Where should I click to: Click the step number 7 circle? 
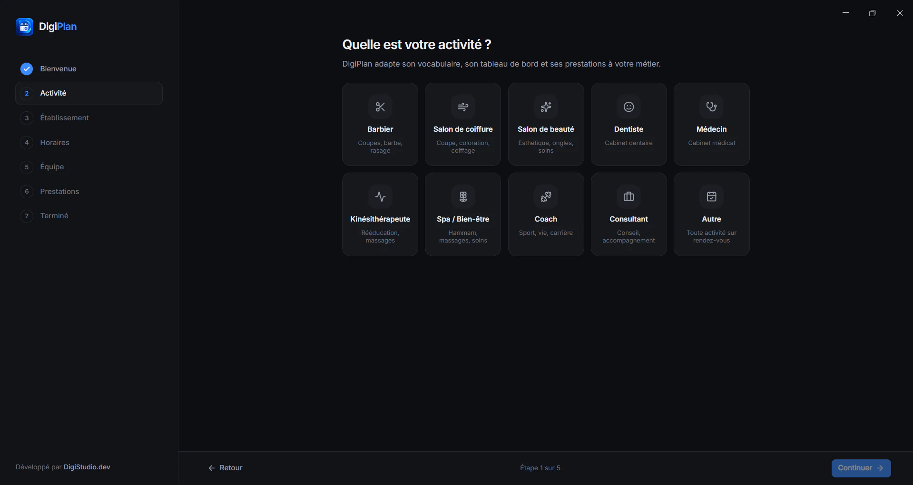pyautogui.click(x=27, y=216)
